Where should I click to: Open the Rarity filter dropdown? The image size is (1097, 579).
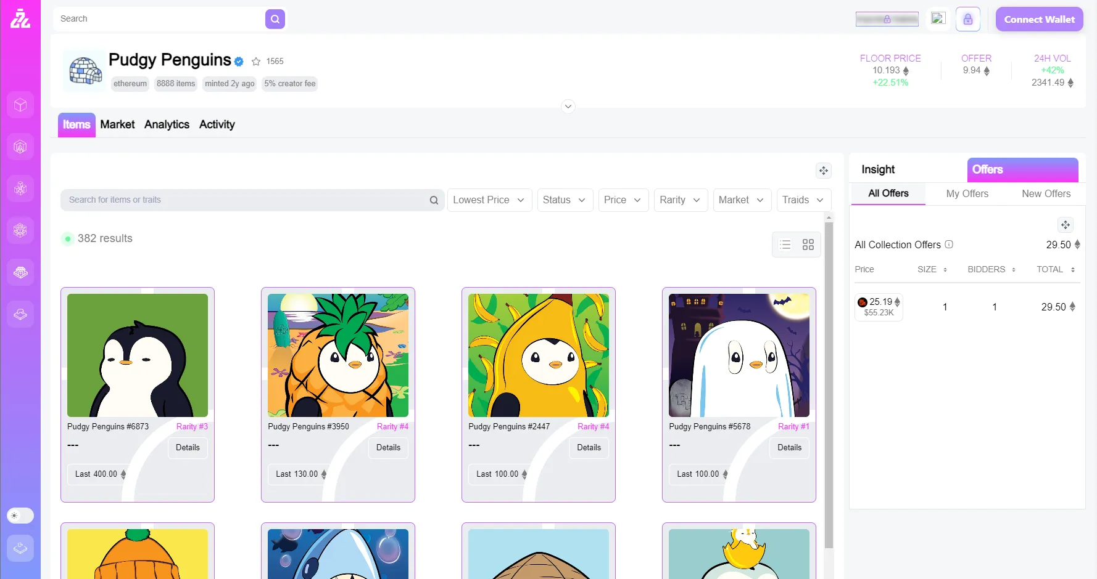click(681, 200)
